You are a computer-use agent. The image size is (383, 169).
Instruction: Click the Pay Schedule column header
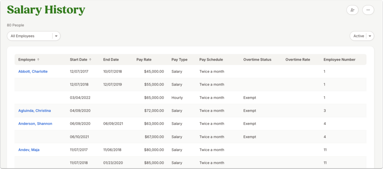(x=211, y=60)
